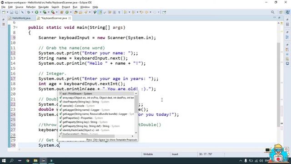This screenshot has width=291, height=164.
Task: Toggle Show Whitespace Characters icon
Action: pyautogui.click(x=119, y=12)
